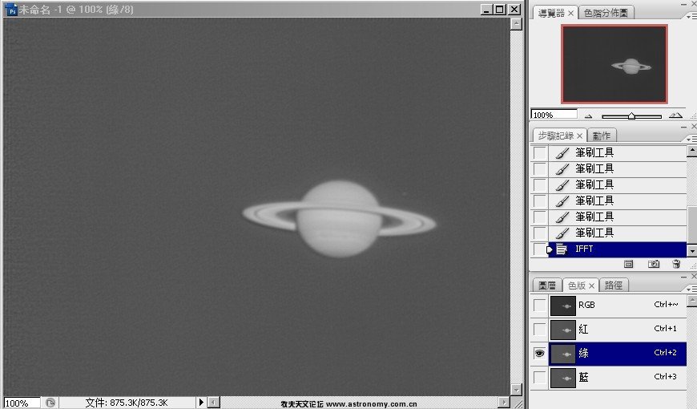Collapse the History panel group with its dash button
This screenshot has height=409, width=697.
coord(683,128)
